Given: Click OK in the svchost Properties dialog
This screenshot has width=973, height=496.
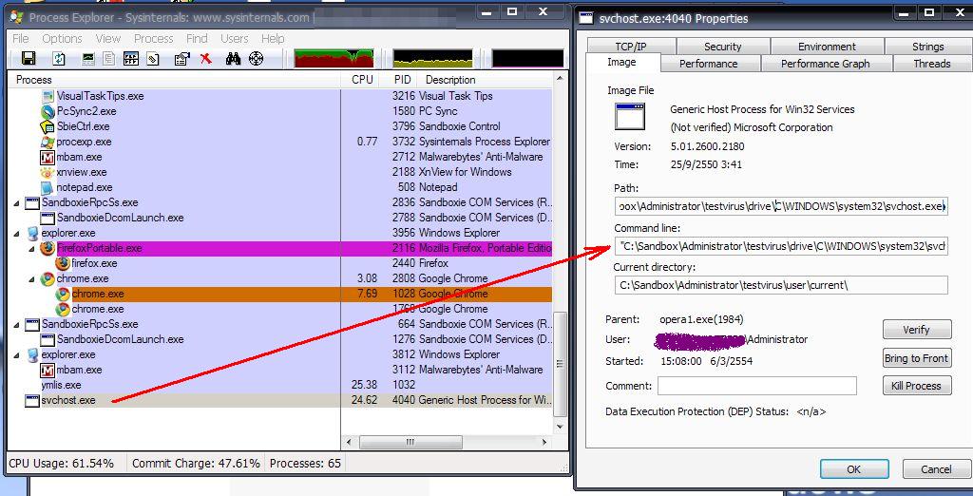Looking at the screenshot, I should (854, 469).
